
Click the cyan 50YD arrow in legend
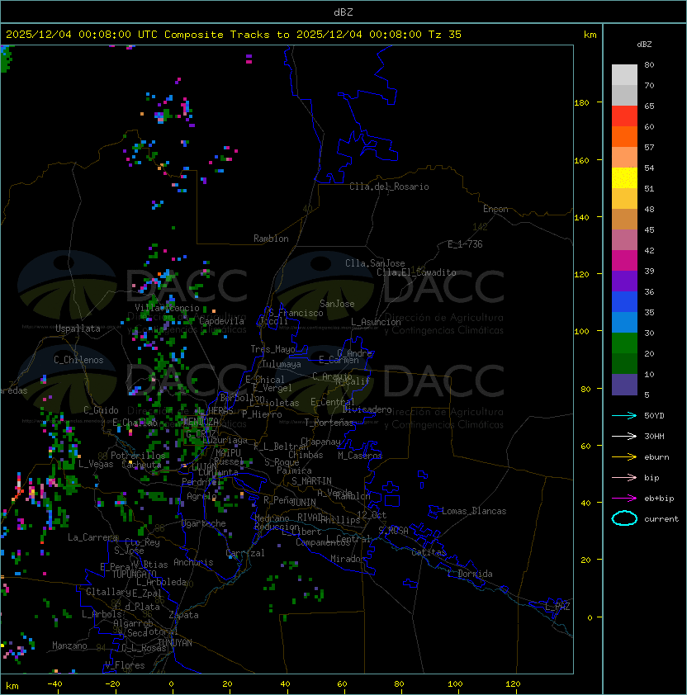pos(624,415)
